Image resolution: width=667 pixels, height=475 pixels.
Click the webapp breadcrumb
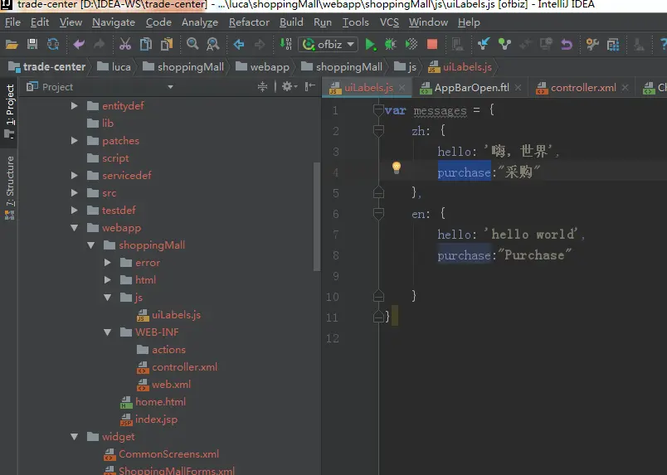point(262,67)
